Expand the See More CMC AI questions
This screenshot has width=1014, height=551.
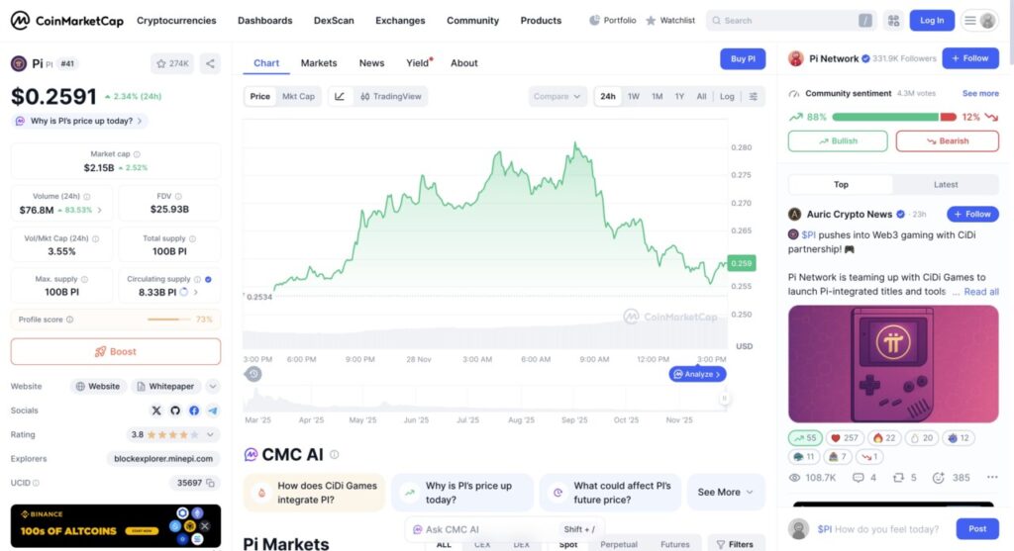tap(726, 492)
